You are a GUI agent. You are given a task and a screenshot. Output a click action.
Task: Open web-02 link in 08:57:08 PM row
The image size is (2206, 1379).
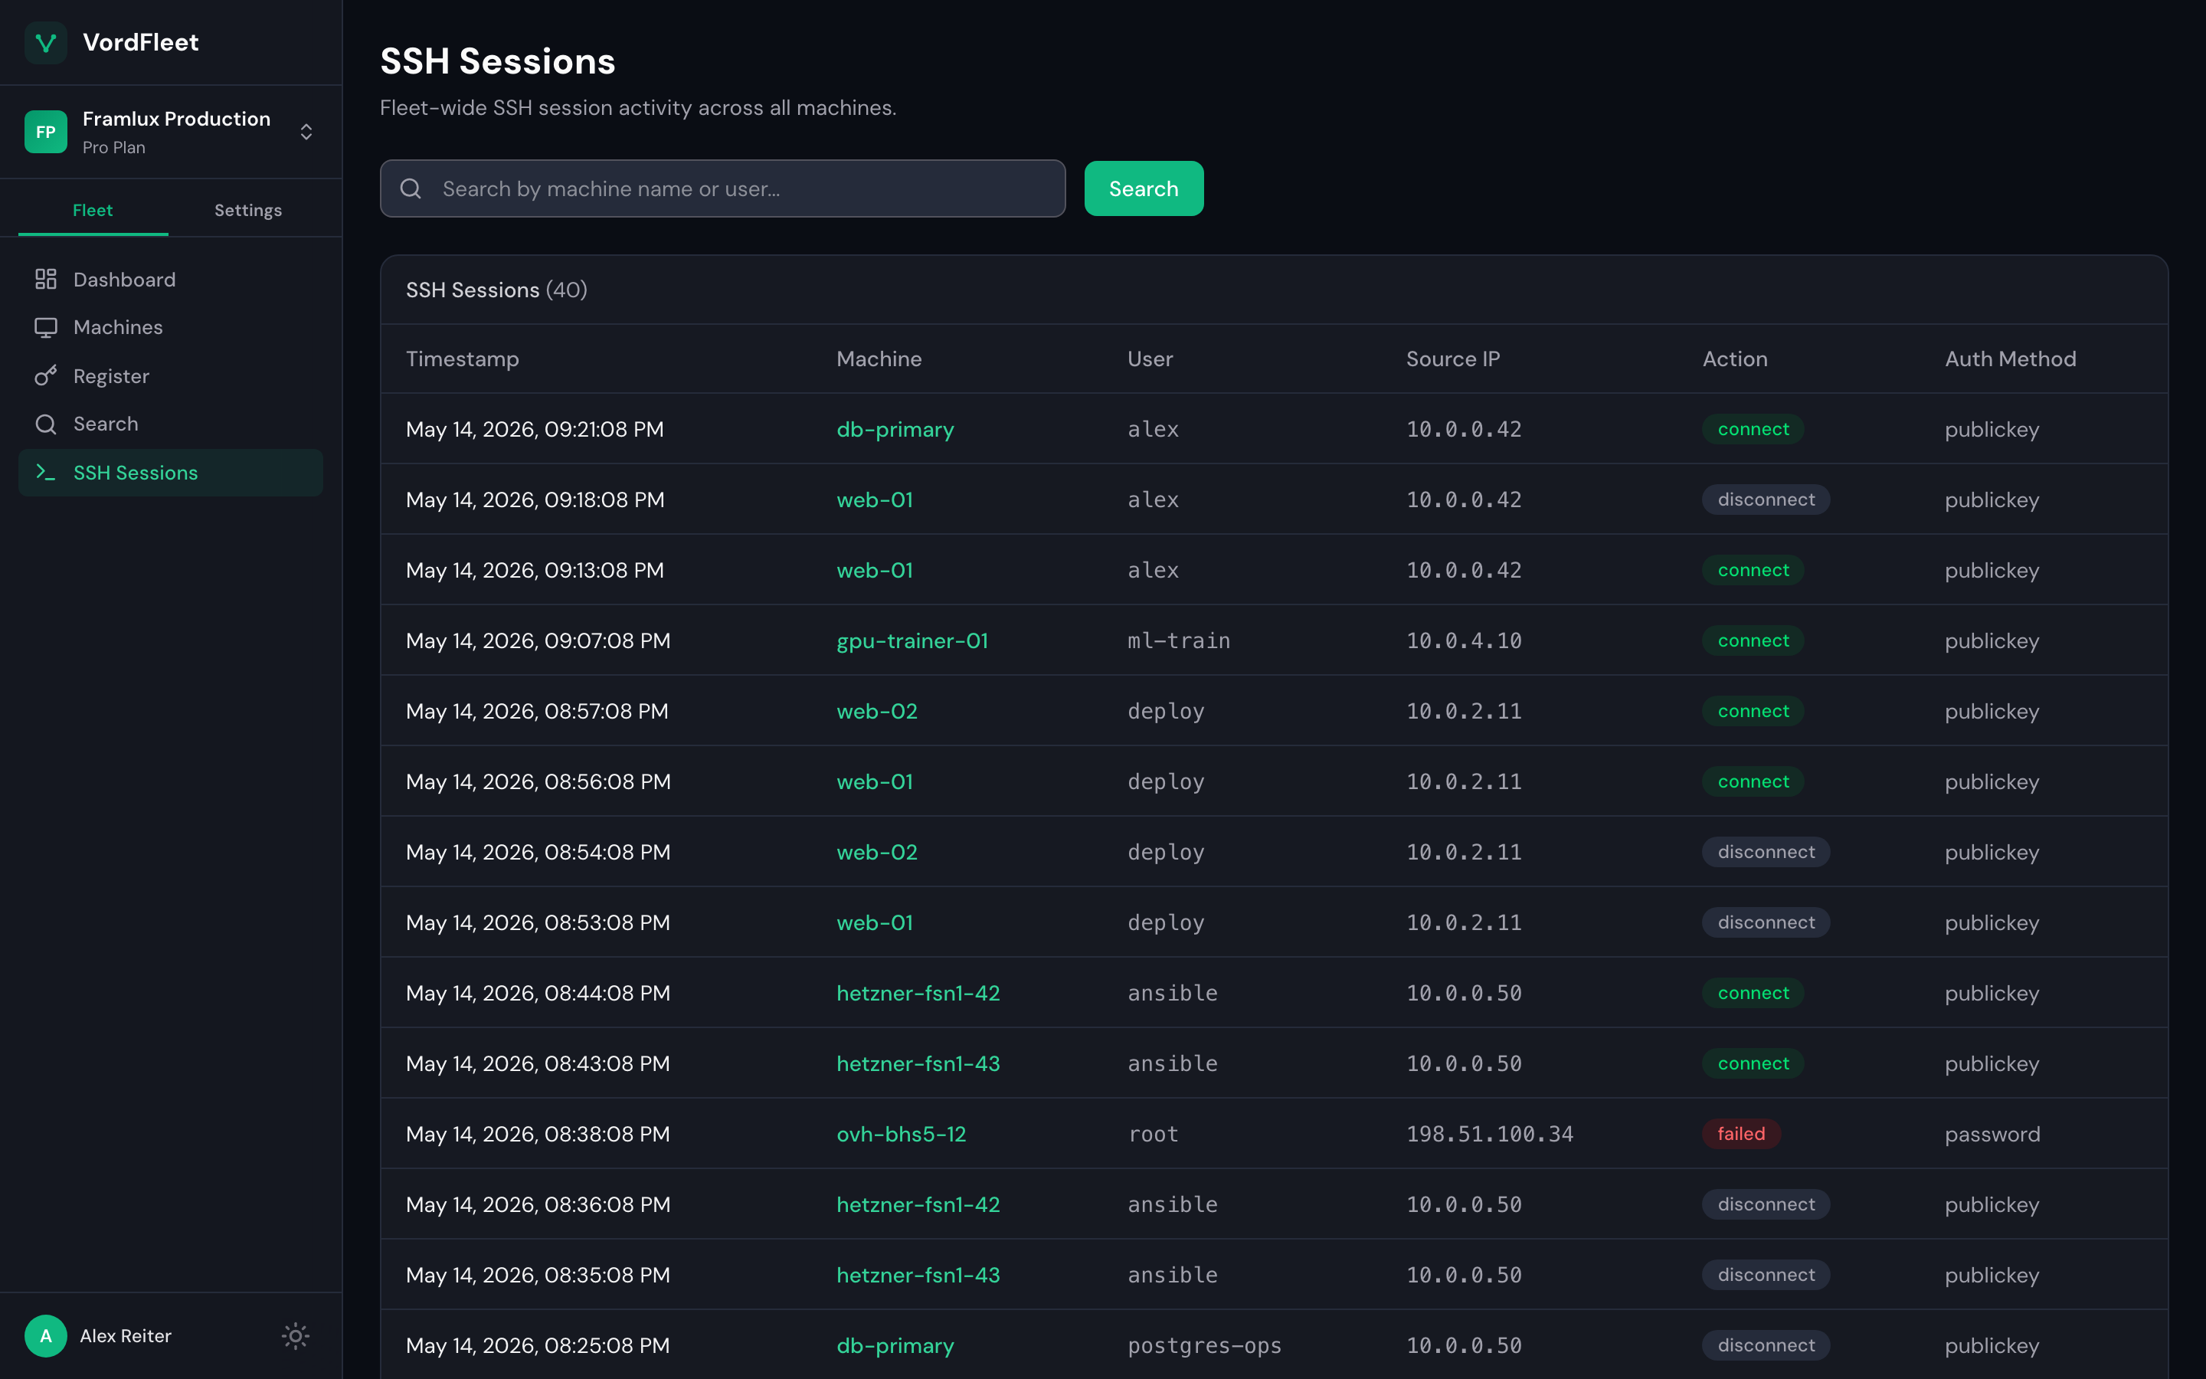[877, 712]
